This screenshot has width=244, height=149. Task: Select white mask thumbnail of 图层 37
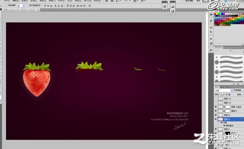coord(228,111)
